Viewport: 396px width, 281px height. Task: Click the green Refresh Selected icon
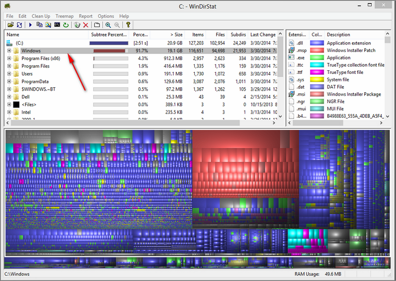pos(65,25)
